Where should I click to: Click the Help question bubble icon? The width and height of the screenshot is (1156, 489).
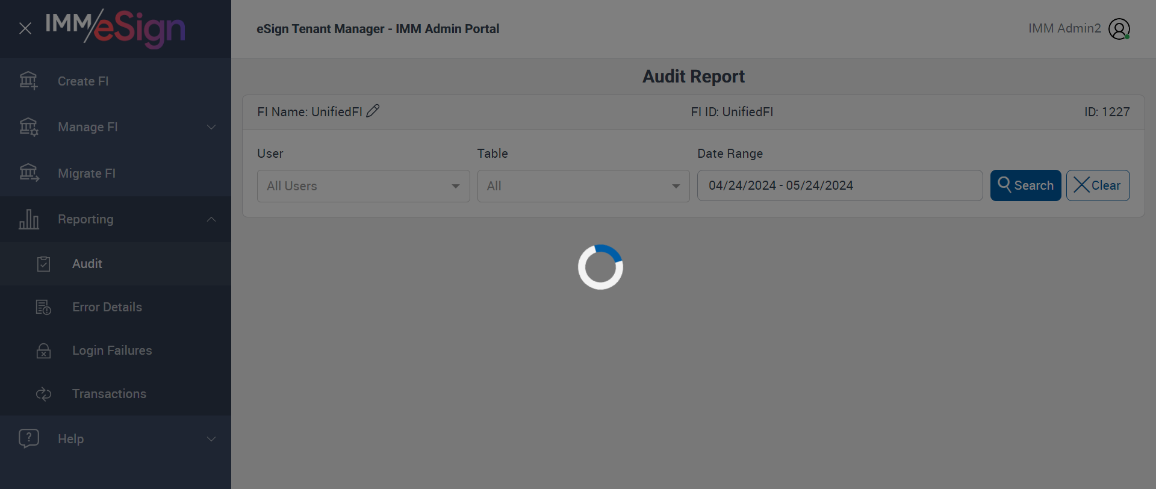(x=28, y=438)
